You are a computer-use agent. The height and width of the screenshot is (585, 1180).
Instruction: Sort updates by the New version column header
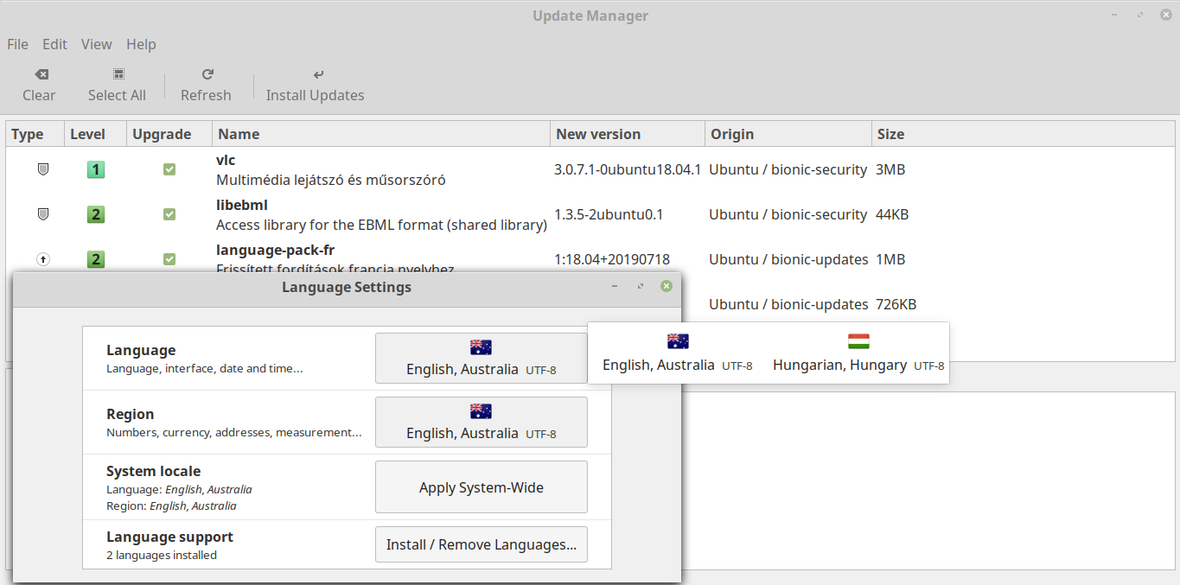point(597,134)
